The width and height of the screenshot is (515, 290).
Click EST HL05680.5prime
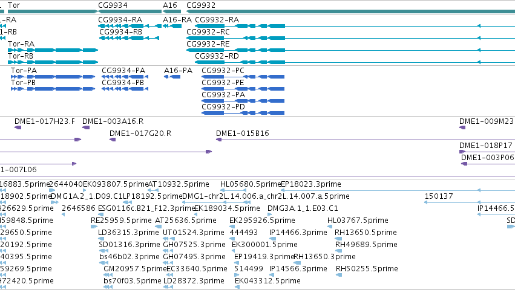pos(251,184)
